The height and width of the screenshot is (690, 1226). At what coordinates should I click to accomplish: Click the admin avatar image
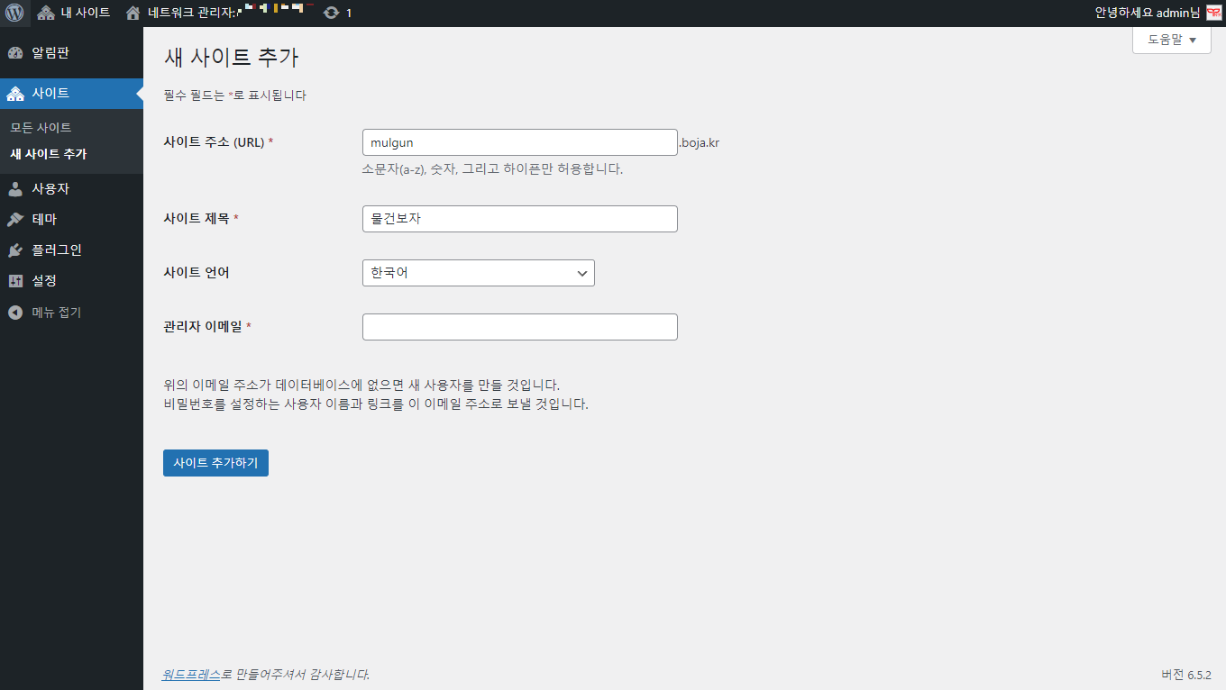[x=1213, y=13]
